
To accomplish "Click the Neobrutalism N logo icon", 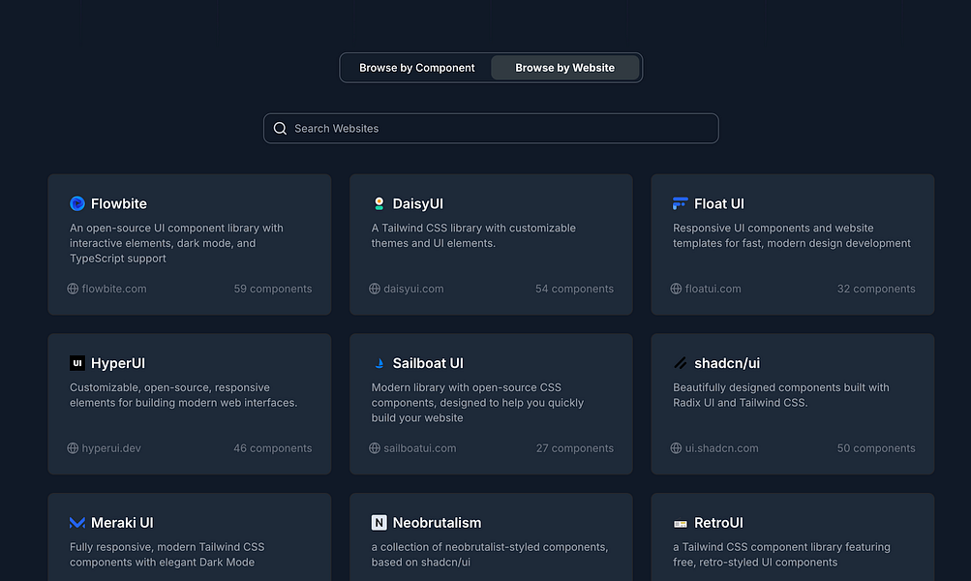I will click(x=379, y=523).
